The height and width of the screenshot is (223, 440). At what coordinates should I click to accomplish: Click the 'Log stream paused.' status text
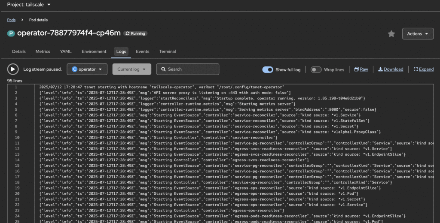(43, 69)
